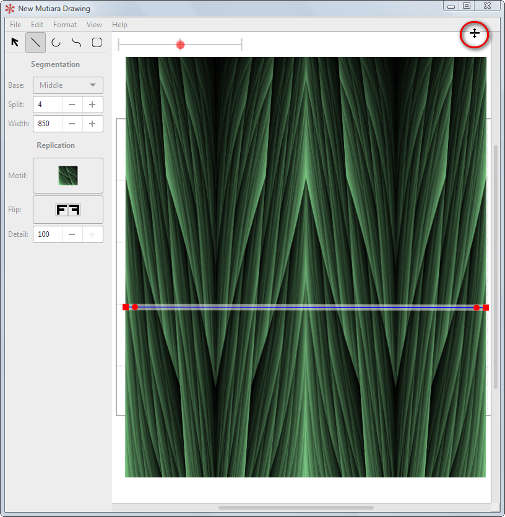Choose the arc drawing tool
The height and width of the screenshot is (517, 505).
[x=56, y=43]
